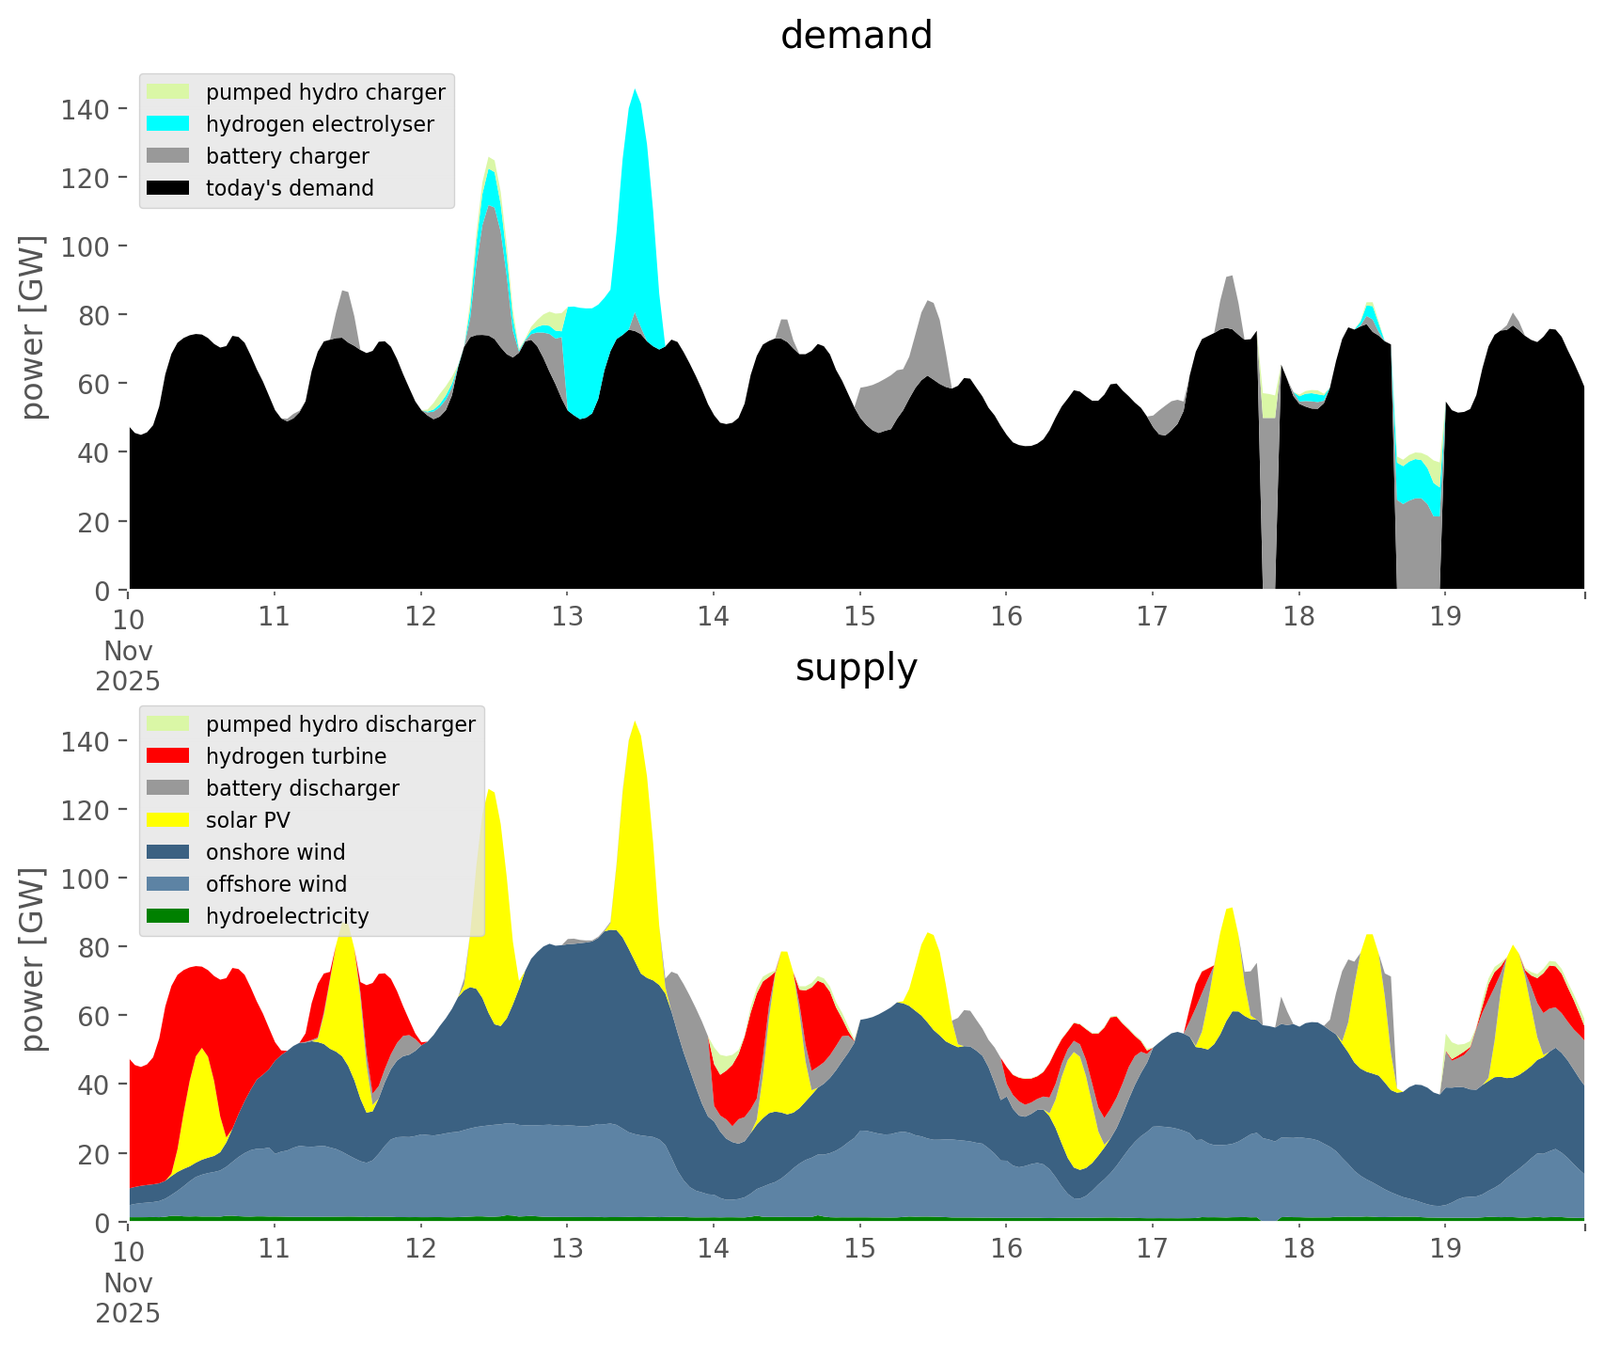Click the "demand" chart title
This screenshot has width=1604, height=1346.
click(x=856, y=36)
